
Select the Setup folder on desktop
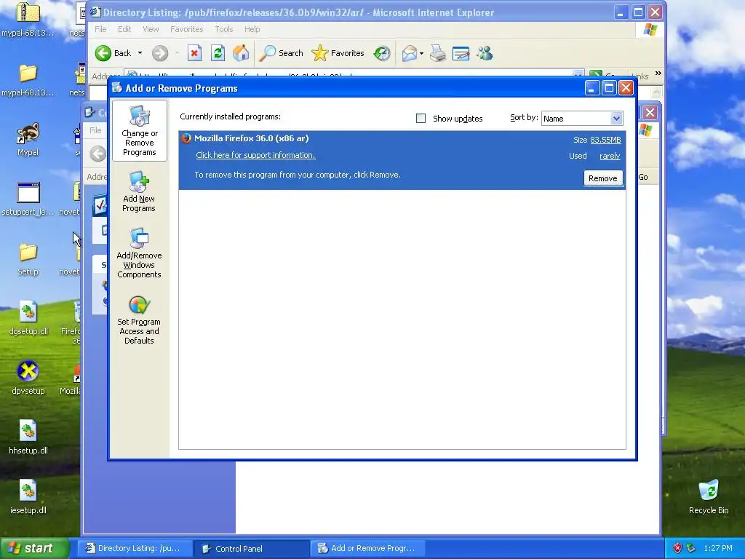(x=28, y=259)
